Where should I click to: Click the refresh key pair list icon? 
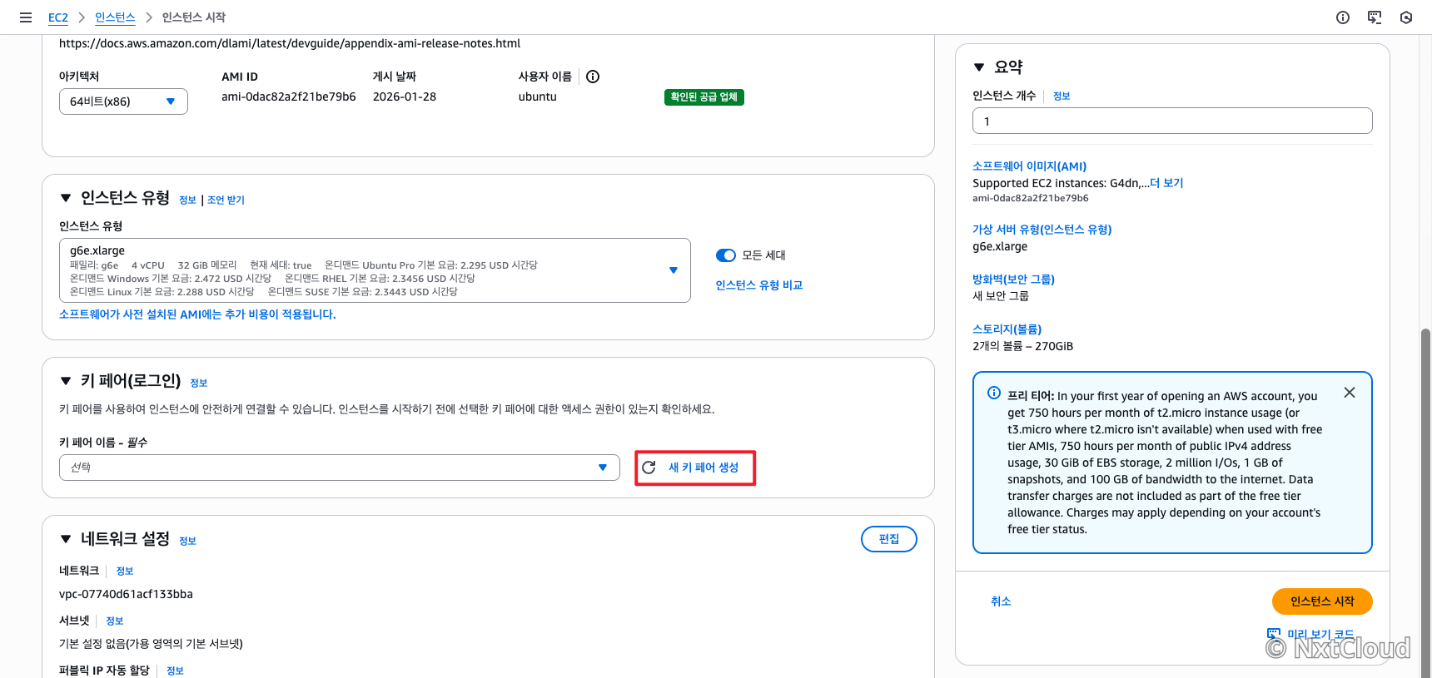click(649, 468)
